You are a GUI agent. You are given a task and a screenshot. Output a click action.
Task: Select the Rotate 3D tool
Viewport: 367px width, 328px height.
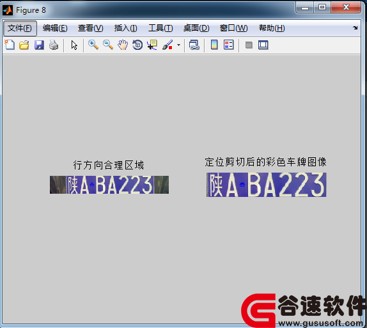[x=137, y=45]
